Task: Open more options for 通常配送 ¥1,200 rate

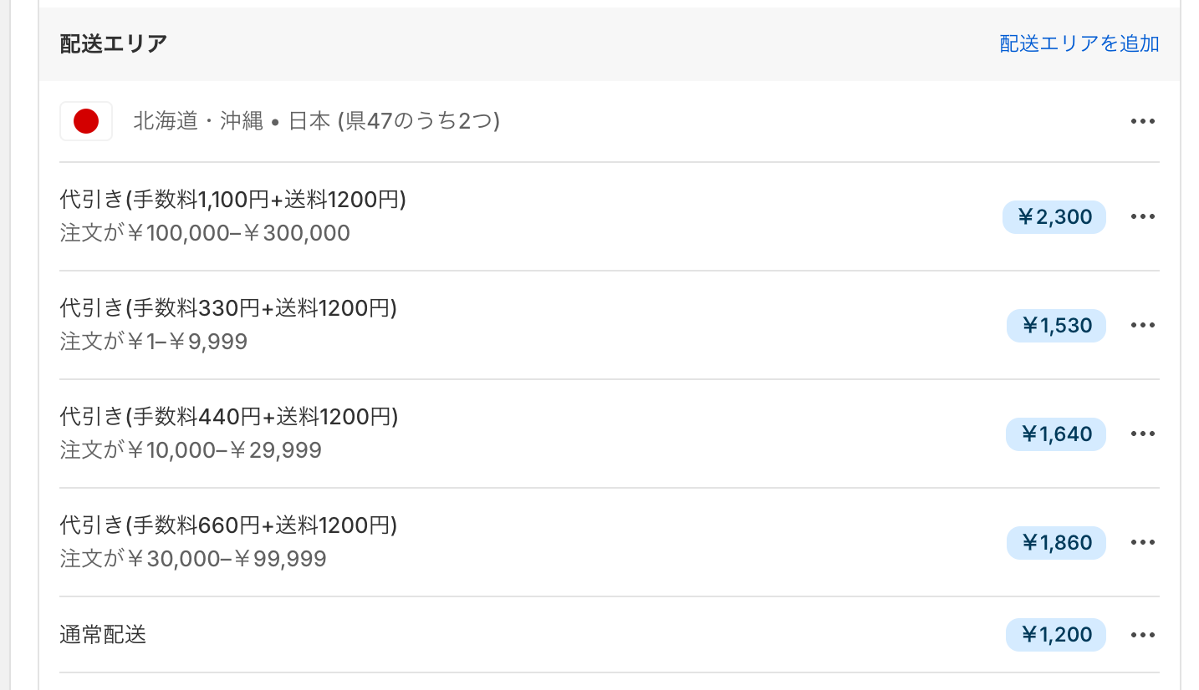Action: pyautogui.click(x=1142, y=635)
